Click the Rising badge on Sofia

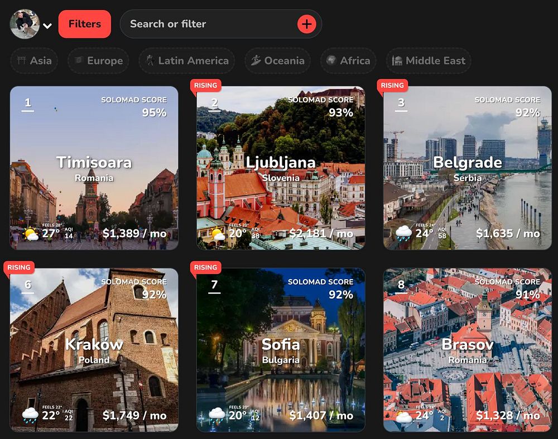click(205, 267)
